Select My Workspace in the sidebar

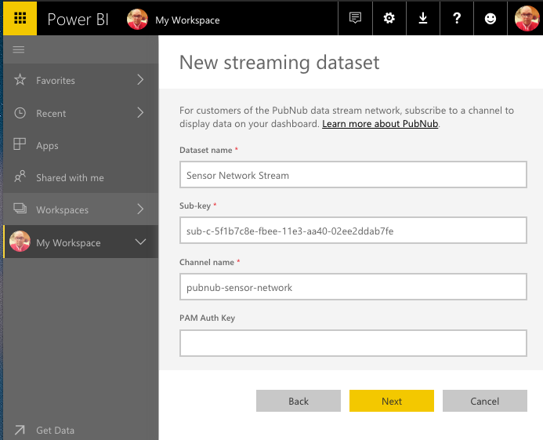(81, 242)
